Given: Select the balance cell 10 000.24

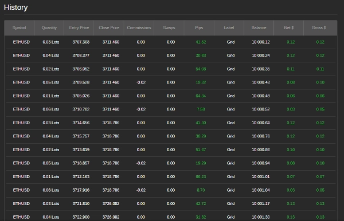Looking at the screenshot, I should [261, 56].
